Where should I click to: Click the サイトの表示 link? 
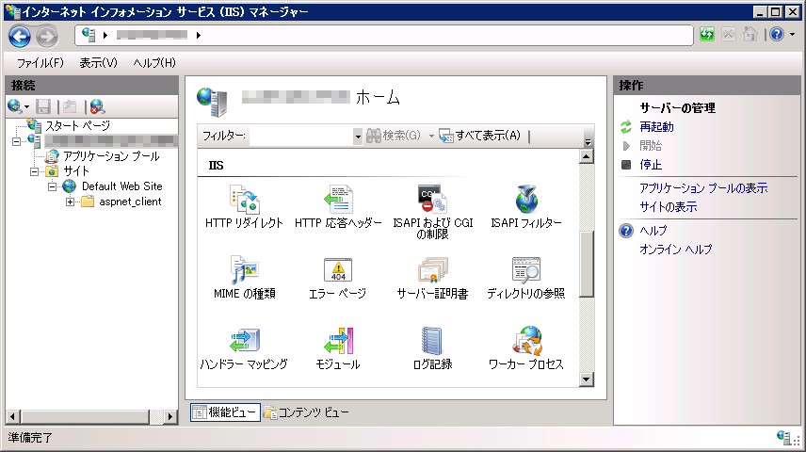669,207
